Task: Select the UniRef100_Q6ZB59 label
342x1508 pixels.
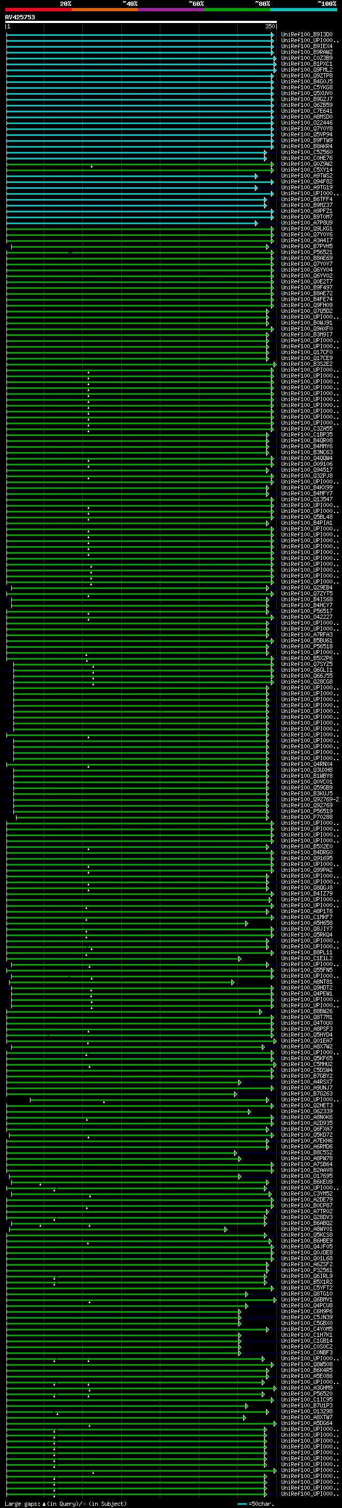Action: (x=306, y=105)
